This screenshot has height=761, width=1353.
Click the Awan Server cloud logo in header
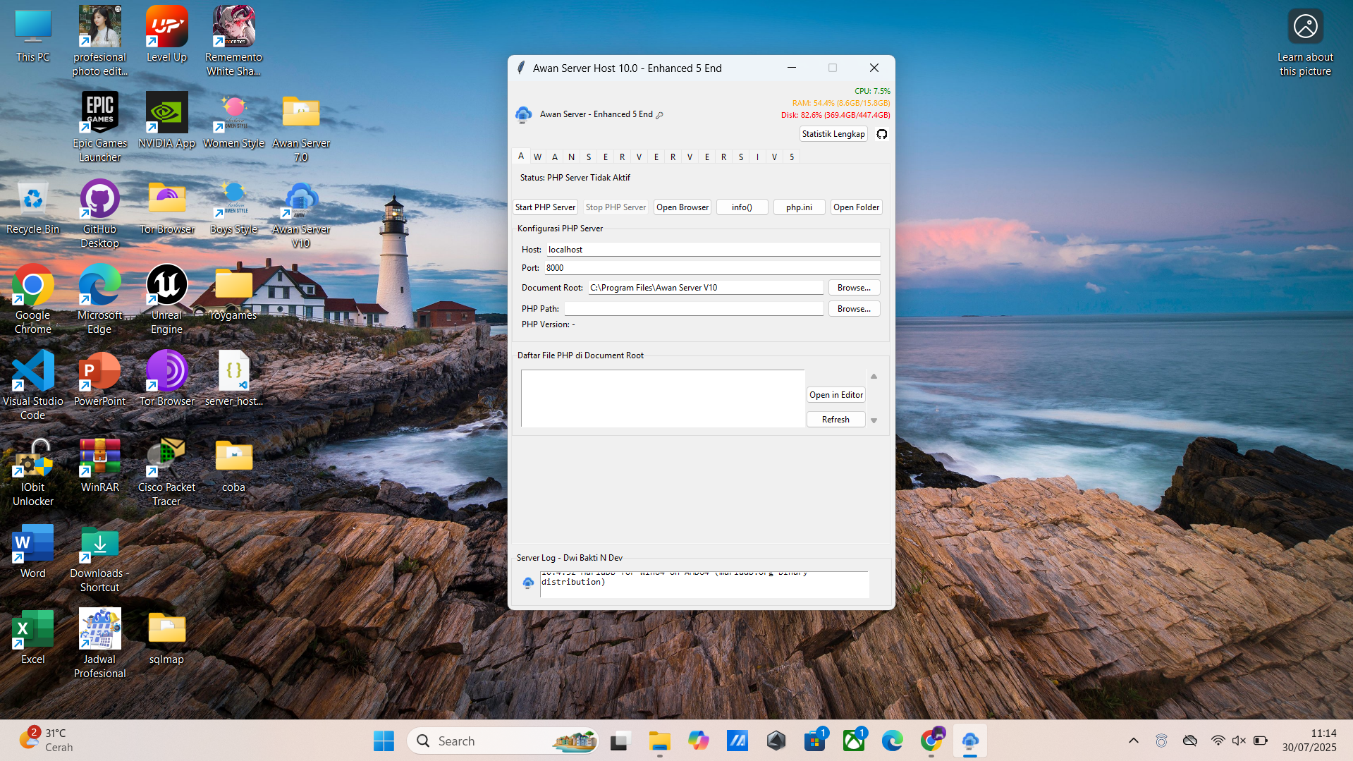[523, 114]
